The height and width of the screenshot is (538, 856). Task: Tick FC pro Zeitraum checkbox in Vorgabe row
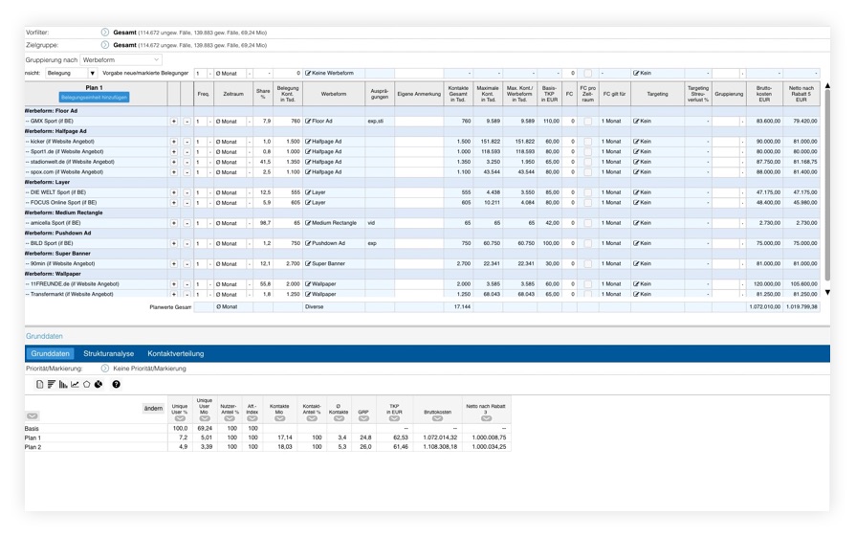[587, 73]
